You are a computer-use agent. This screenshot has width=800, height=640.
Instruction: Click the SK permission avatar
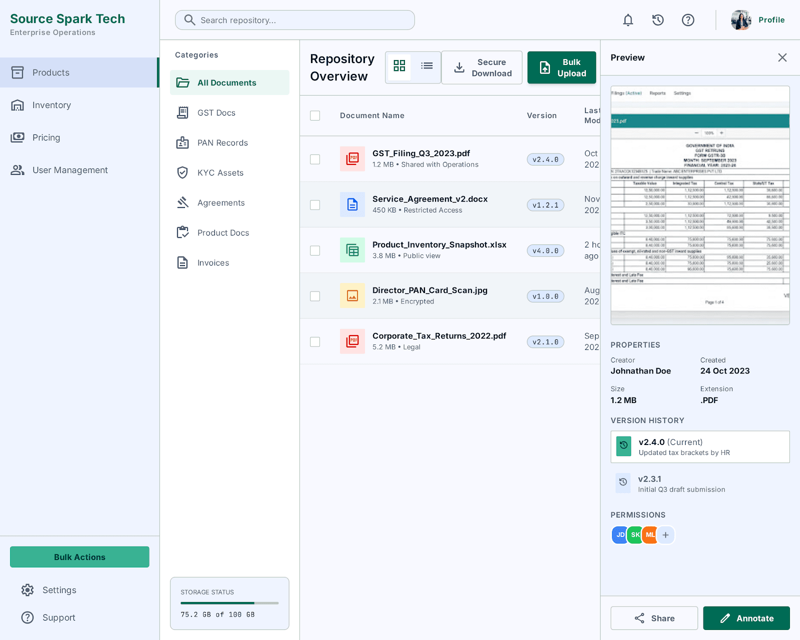[635, 535]
